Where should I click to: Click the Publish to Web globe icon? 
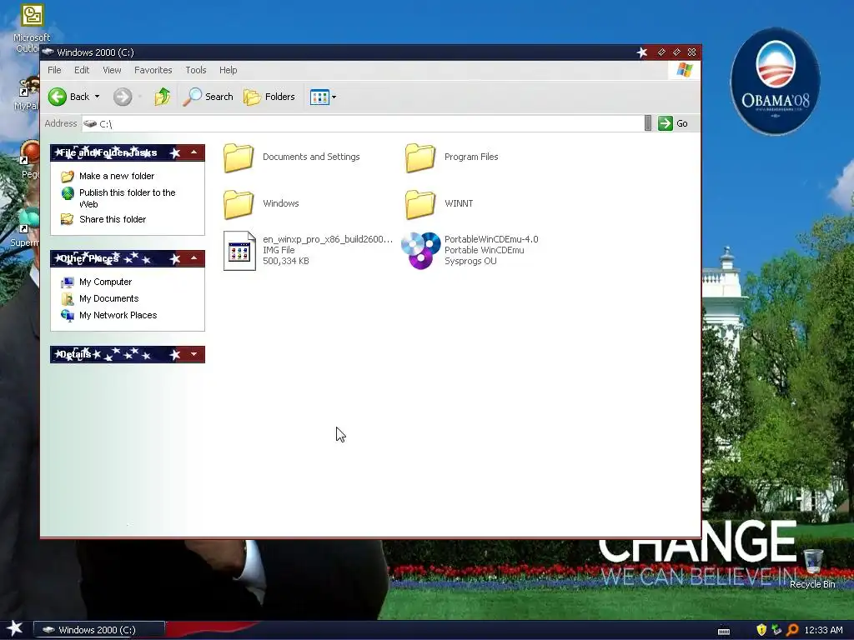(68, 193)
